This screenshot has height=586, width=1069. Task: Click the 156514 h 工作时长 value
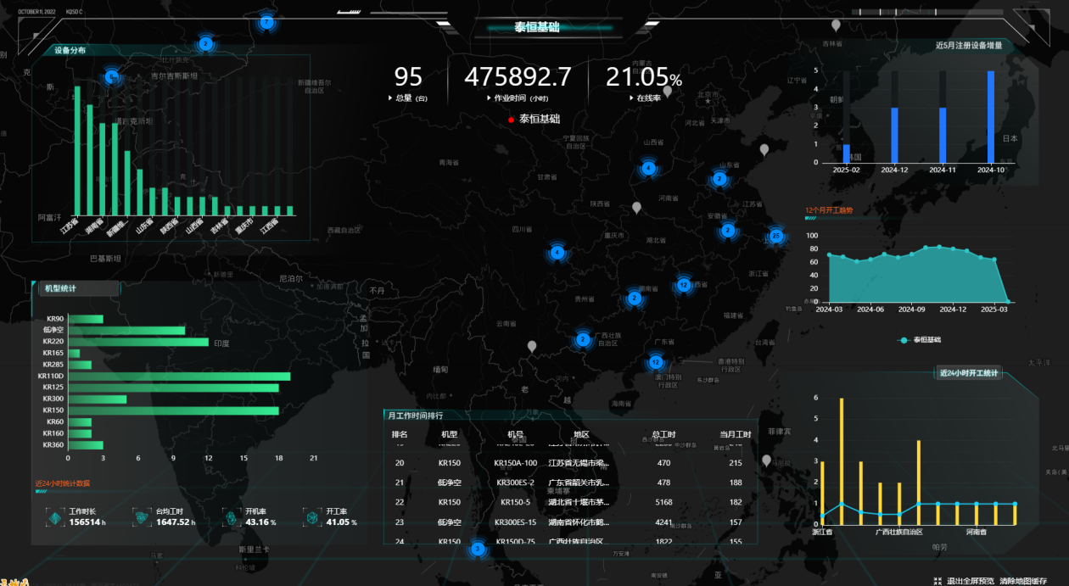(x=87, y=522)
